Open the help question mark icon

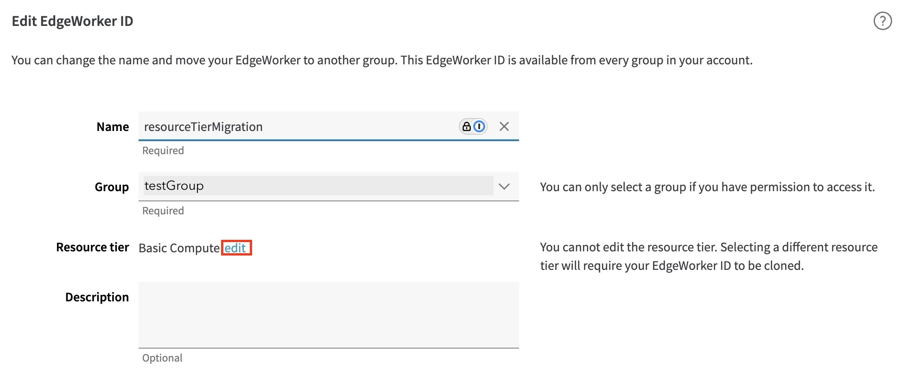(x=882, y=21)
